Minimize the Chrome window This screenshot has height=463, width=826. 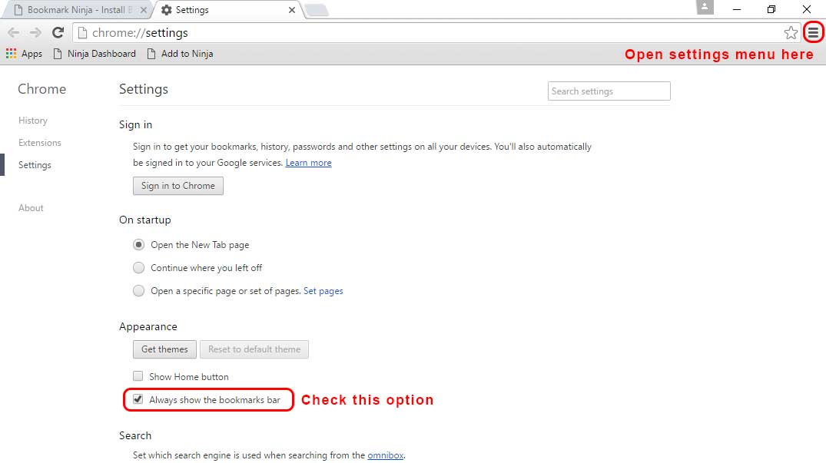pos(737,9)
